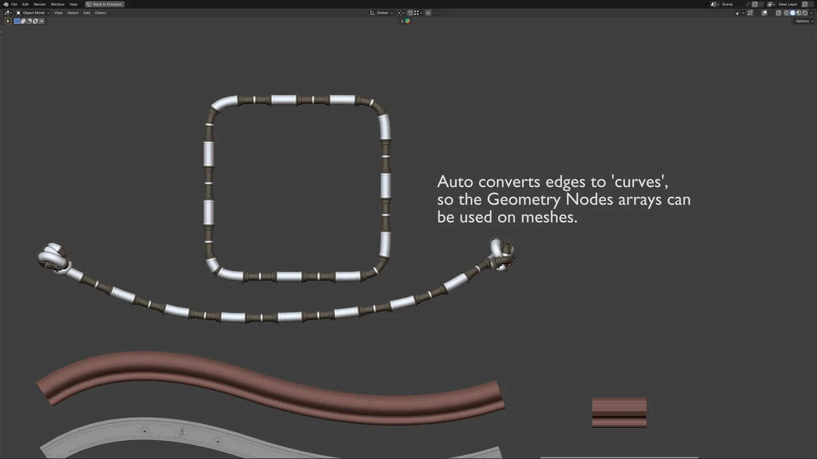Select the Tweak tool in the toolbar
Image resolution: width=817 pixels, height=459 pixels.
pos(8,21)
